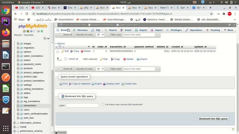239x134 pixels.
Task: Collapse navigation tree icon
Action: click(45, 38)
